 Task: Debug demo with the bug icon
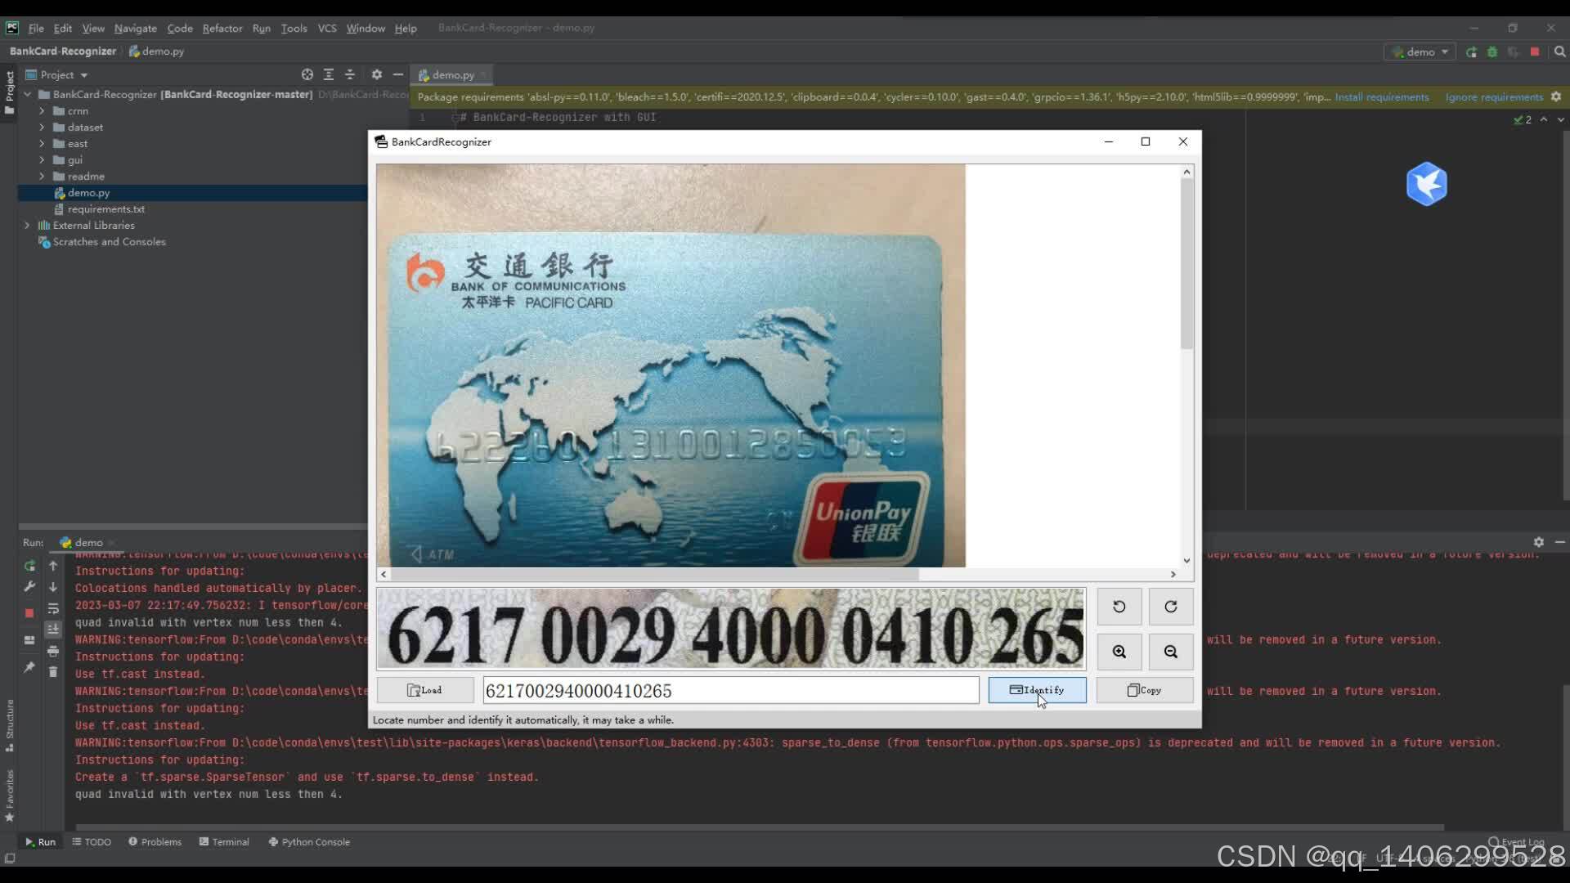1492,52
